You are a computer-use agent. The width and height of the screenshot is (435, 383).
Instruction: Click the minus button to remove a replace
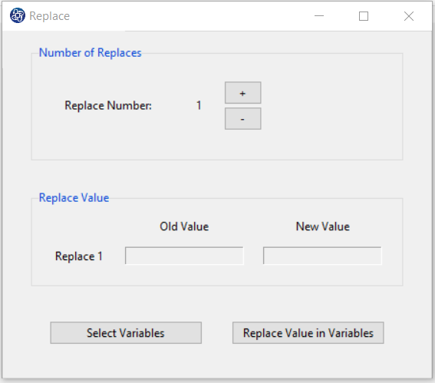pos(242,119)
